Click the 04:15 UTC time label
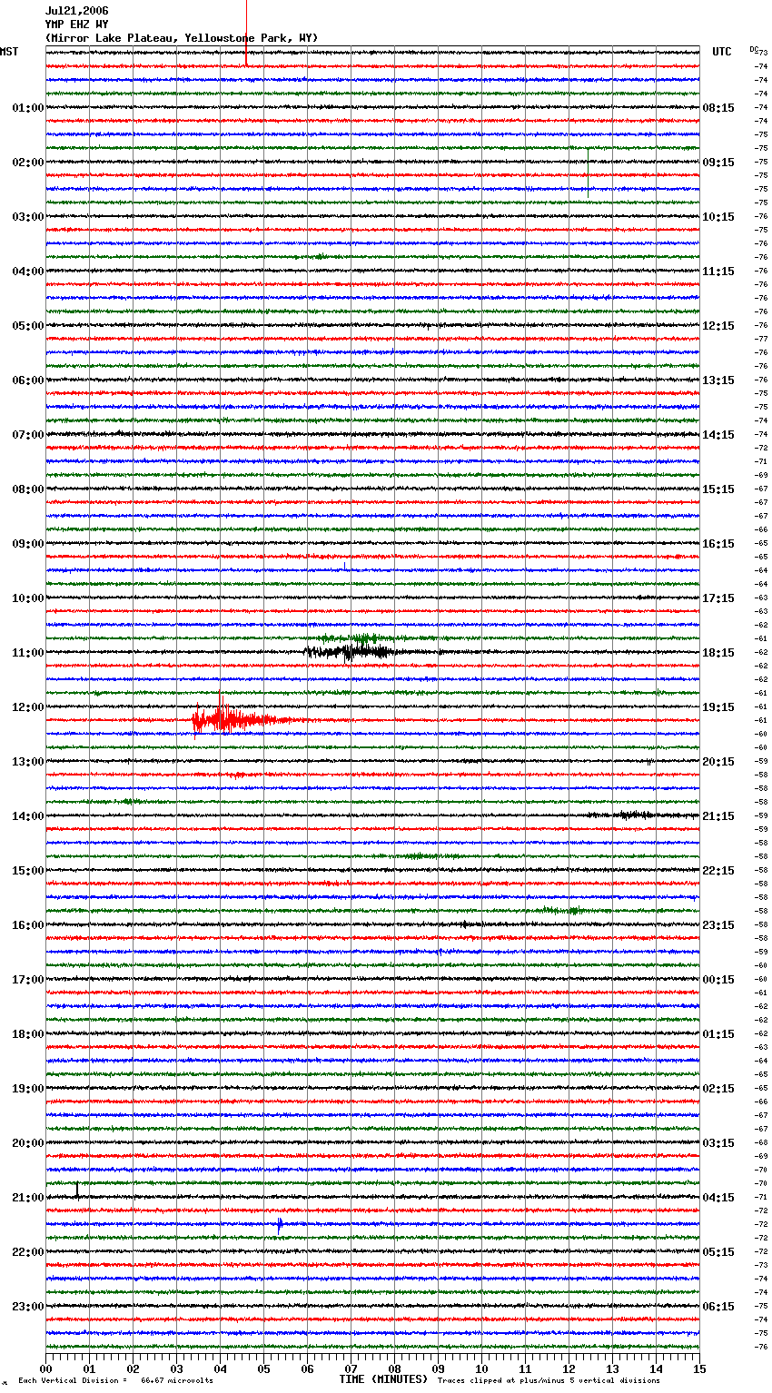The width and height of the screenshot is (772, 1393). (718, 1198)
